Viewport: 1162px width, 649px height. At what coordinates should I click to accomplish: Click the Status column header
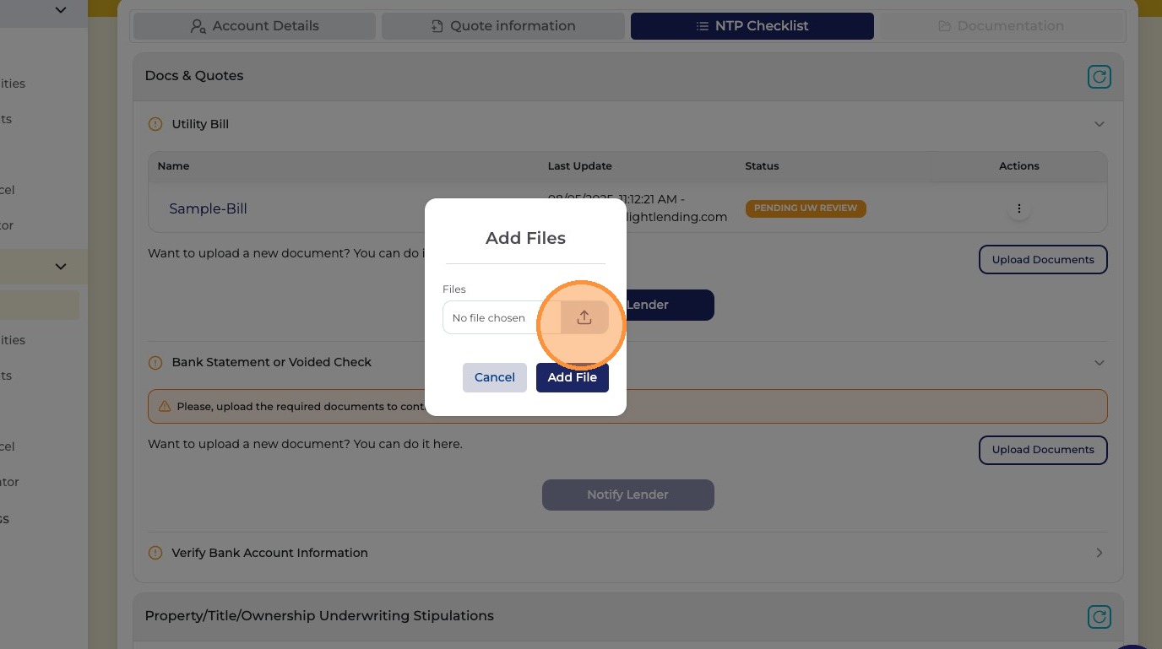coord(762,166)
